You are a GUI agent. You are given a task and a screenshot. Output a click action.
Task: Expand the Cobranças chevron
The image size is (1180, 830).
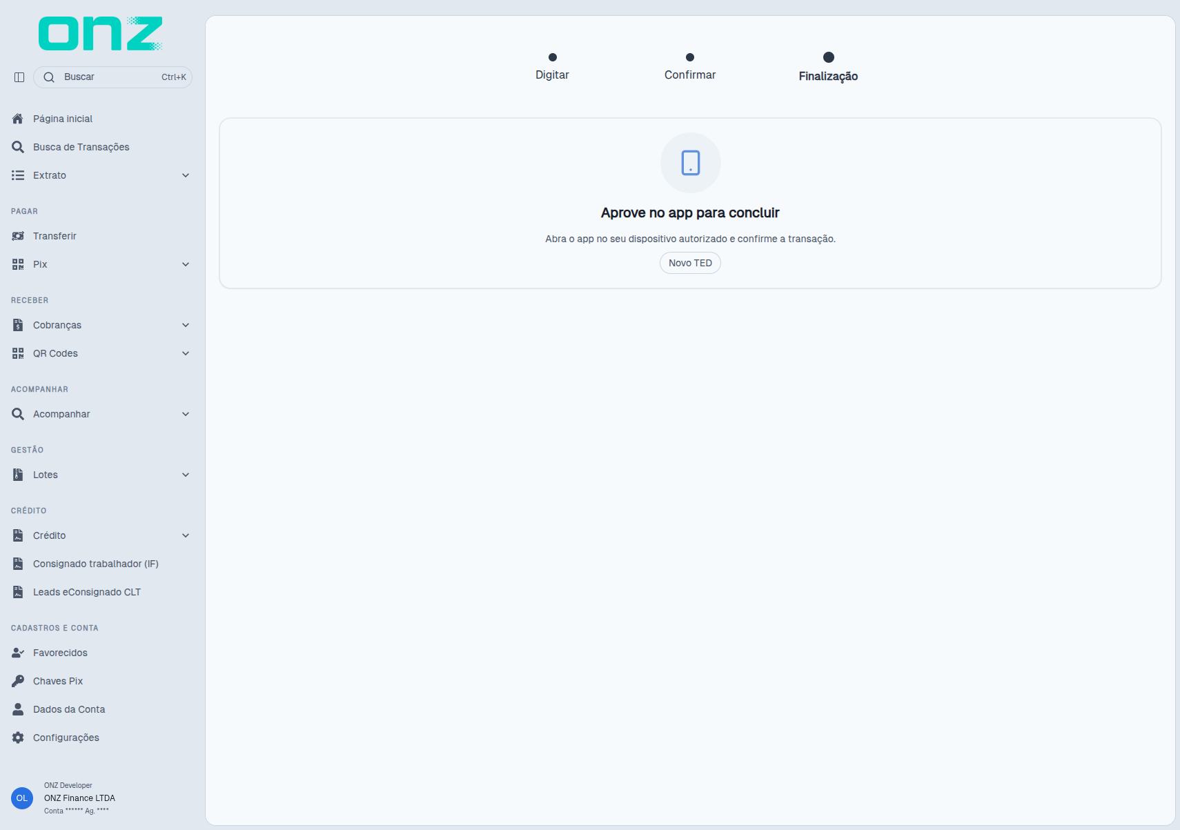186,325
